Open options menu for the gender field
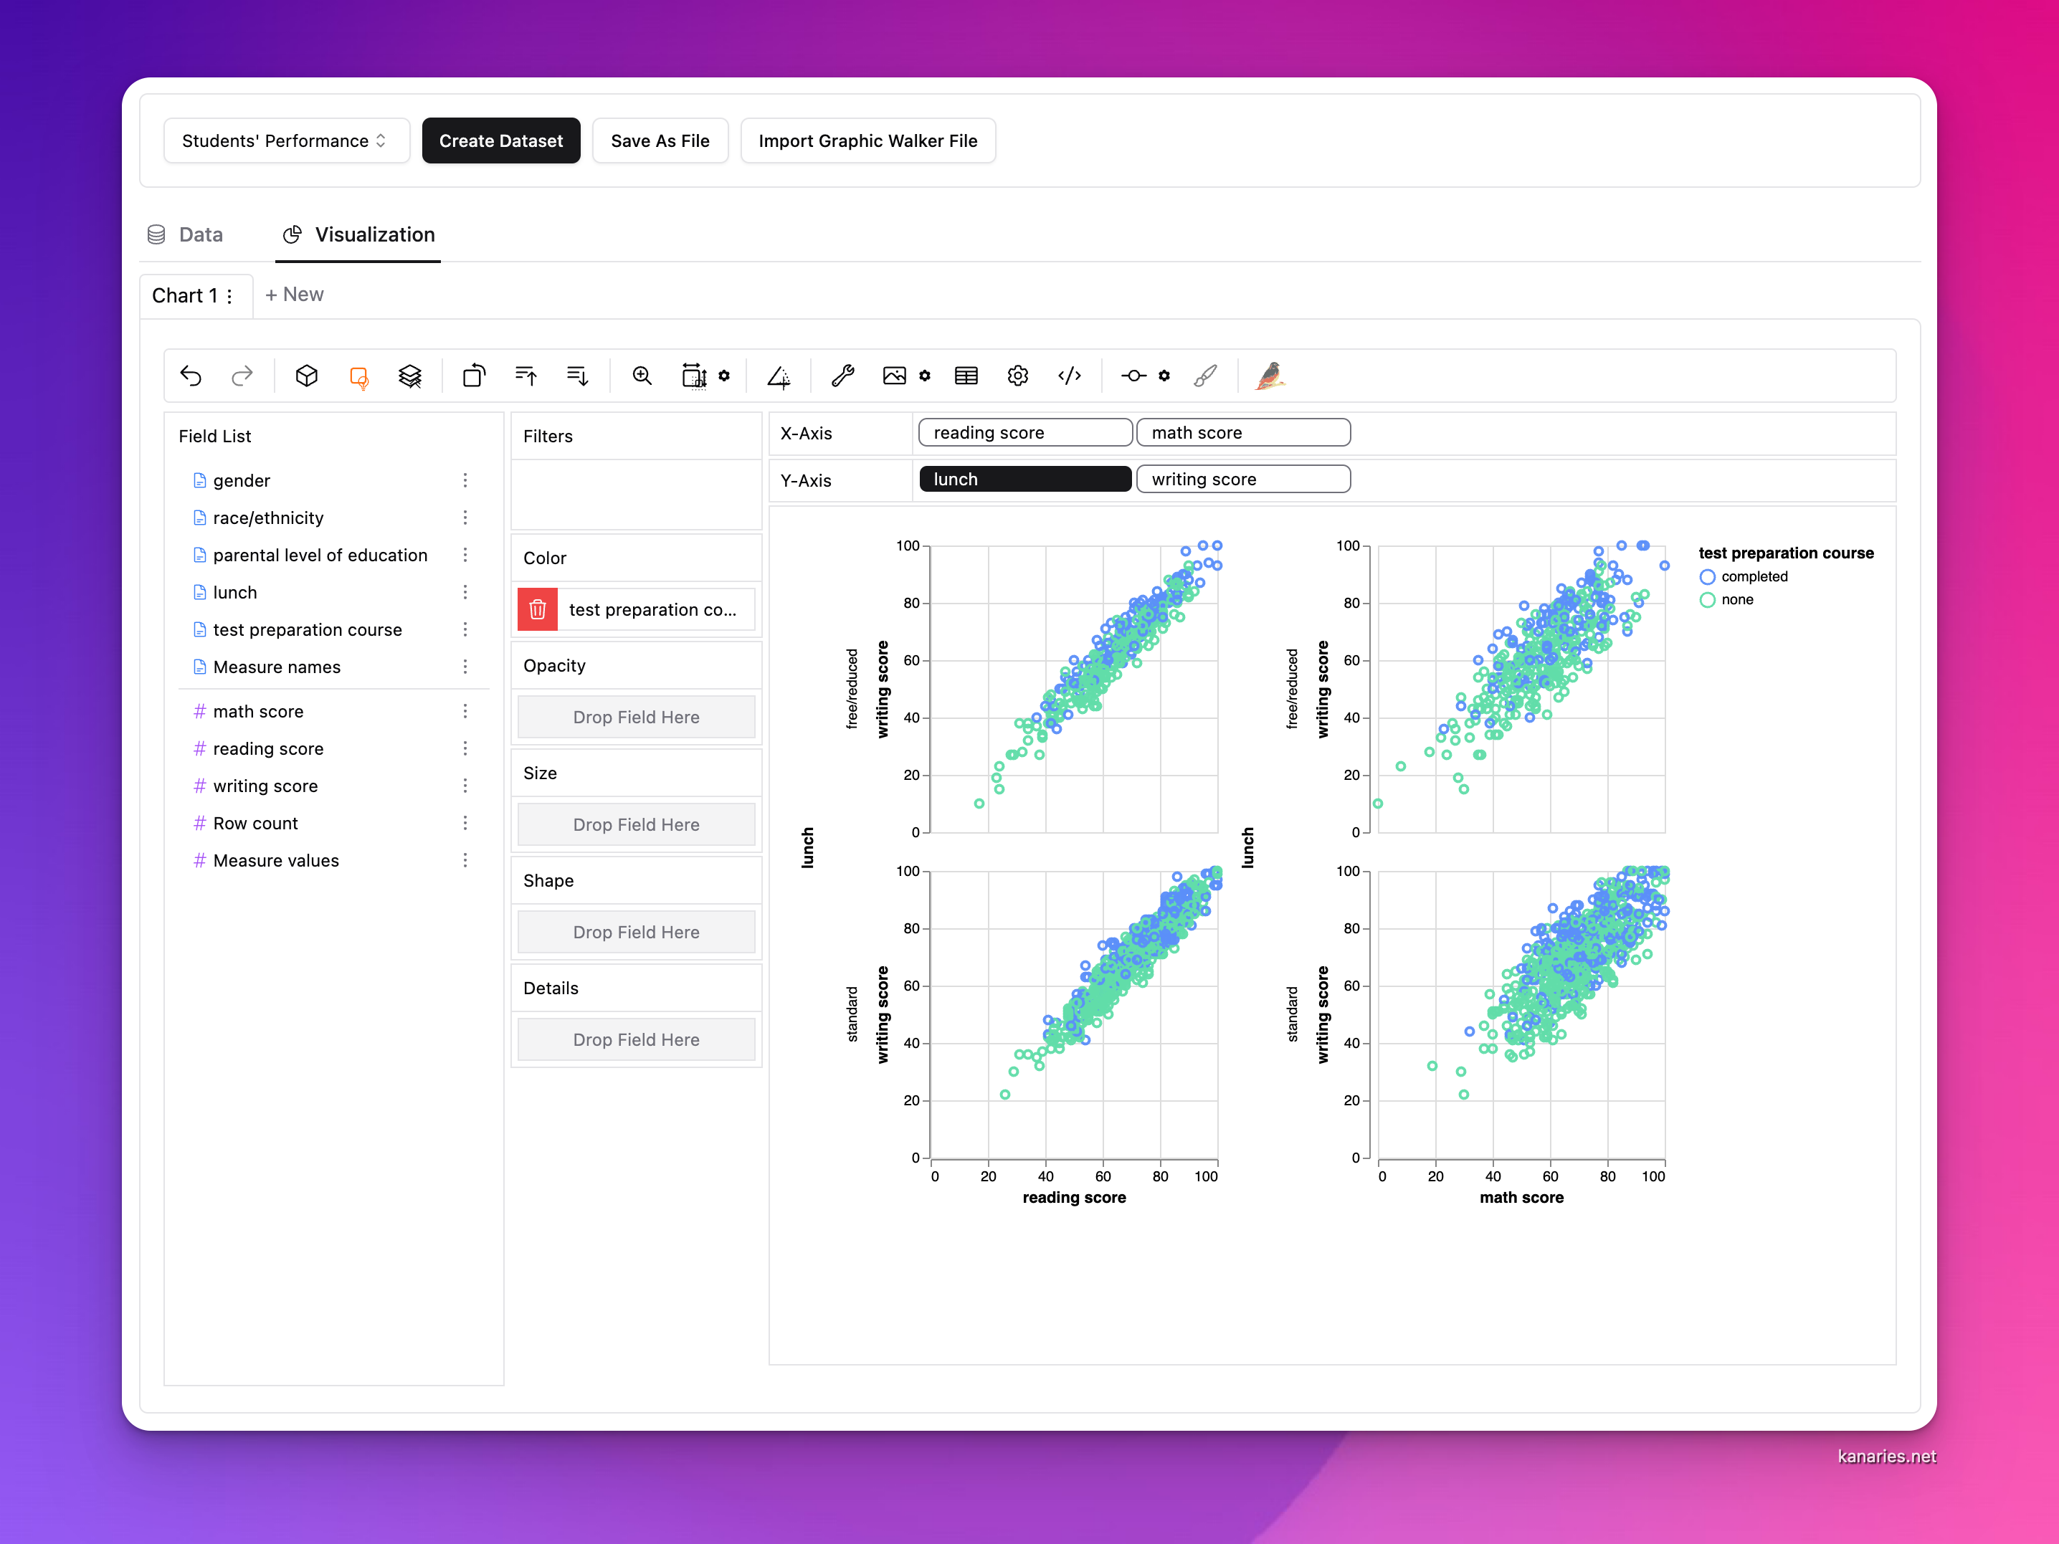 [465, 480]
